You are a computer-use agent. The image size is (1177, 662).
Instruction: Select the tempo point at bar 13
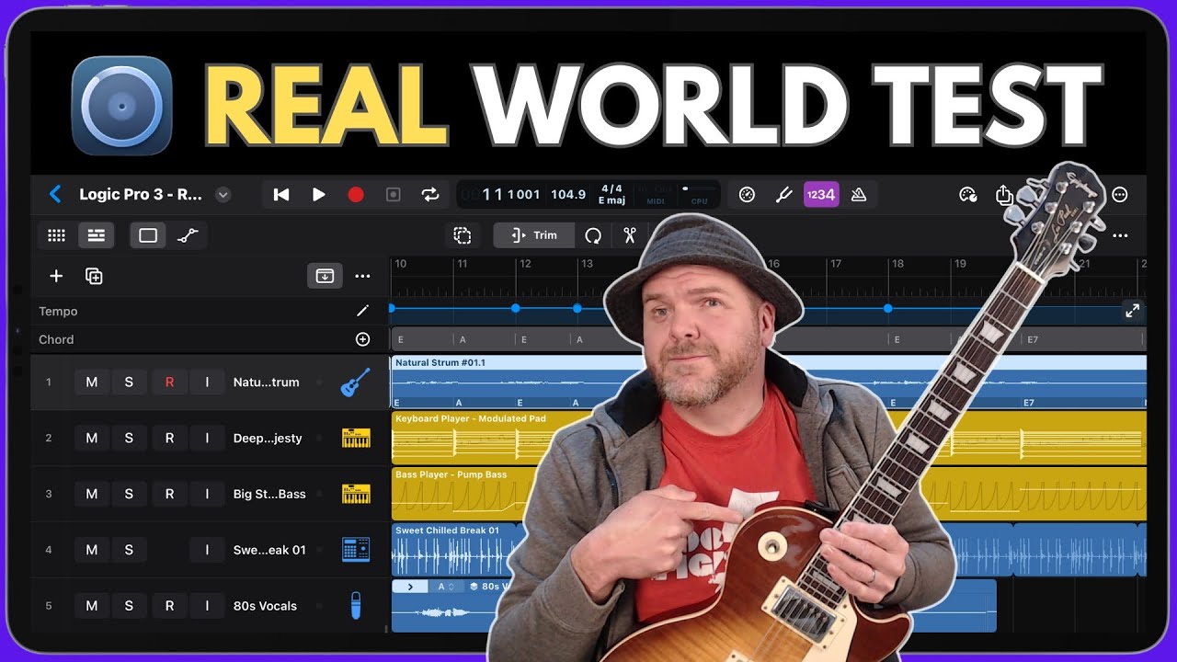(577, 308)
